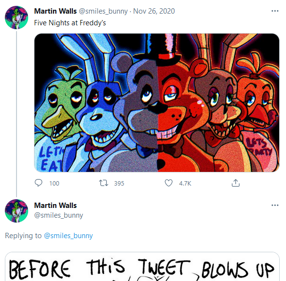
Task: Open the Five Nights at Freddy's artwork image
Action: (157, 103)
